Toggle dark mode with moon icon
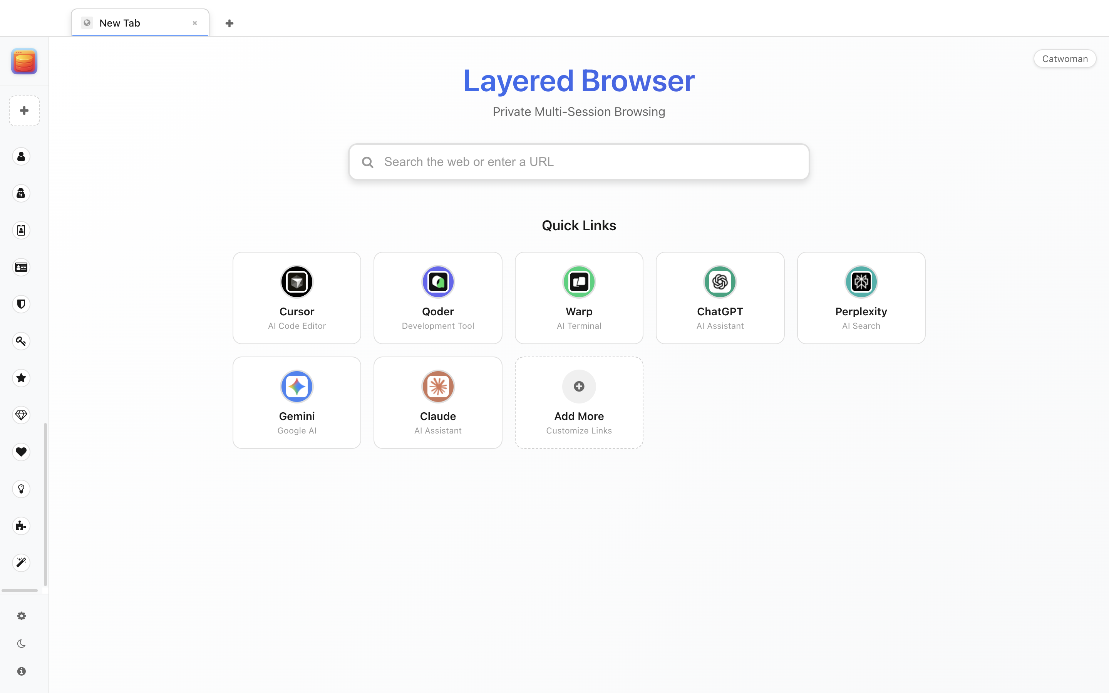The width and height of the screenshot is (1109, 693). pos(21,643)
